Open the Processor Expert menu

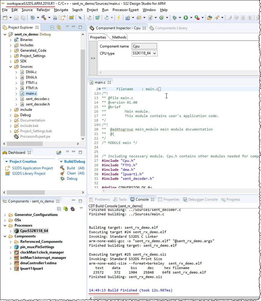(x=125, y=10)
